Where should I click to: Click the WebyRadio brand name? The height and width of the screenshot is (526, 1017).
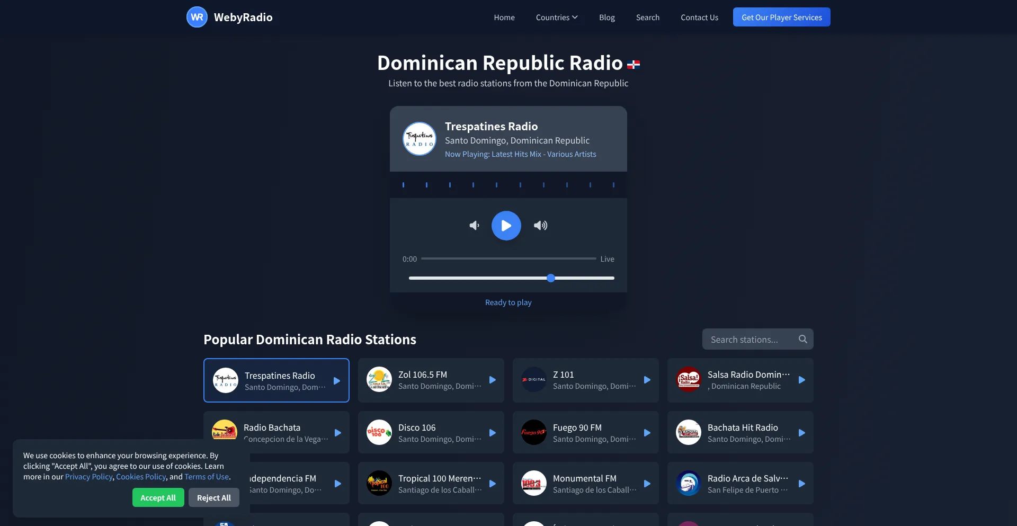click(243, 17)
